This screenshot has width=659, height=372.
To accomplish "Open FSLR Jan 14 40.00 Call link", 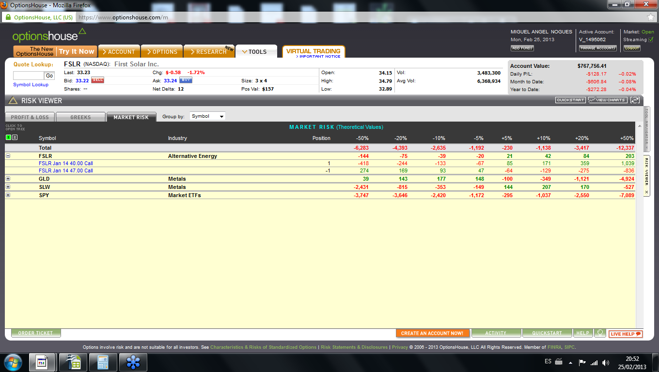I will click(66, 164).
